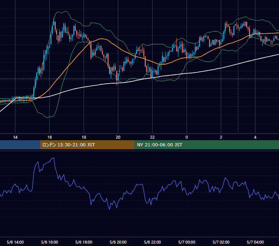
Task: Click the 22 label on the upper time axis
Action: [x=152, y=137]
